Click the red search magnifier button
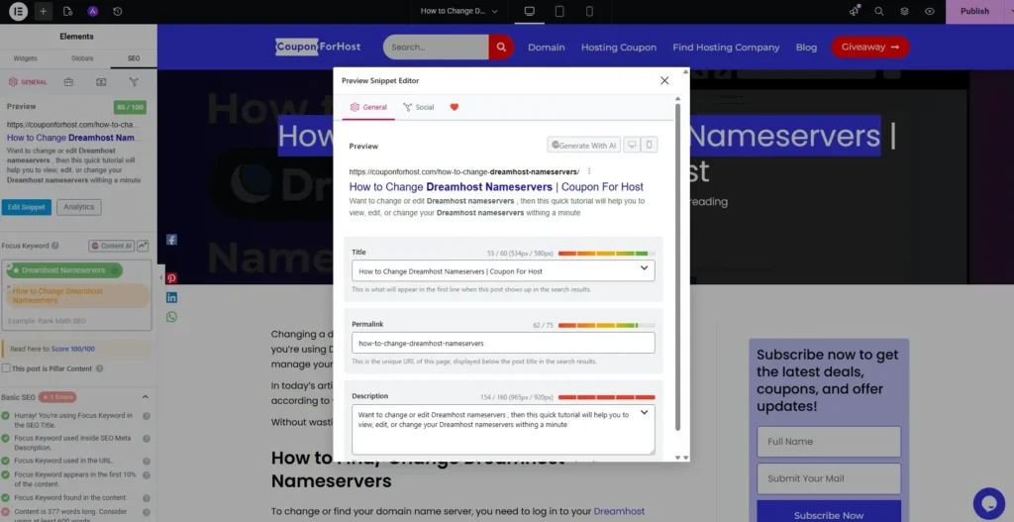Screen dimensions: 1014x522 pyautogui.click(x=501, y=47)
